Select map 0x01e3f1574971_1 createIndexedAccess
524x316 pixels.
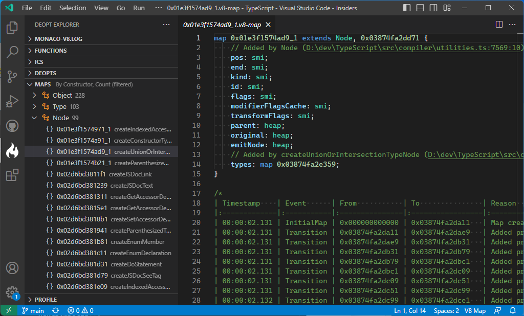point(101,129)
